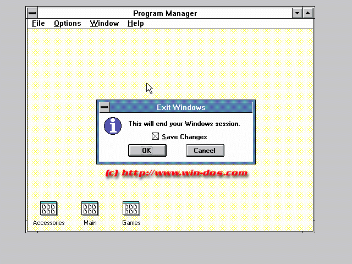This screenshot has height=264, width=352.
Task: Open the Options menu
Action: click(x=67, y=23)
